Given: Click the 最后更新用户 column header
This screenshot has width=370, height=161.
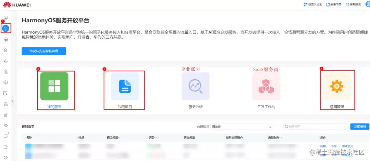Looking at the screenshot, I should click(x=234, y=138).
